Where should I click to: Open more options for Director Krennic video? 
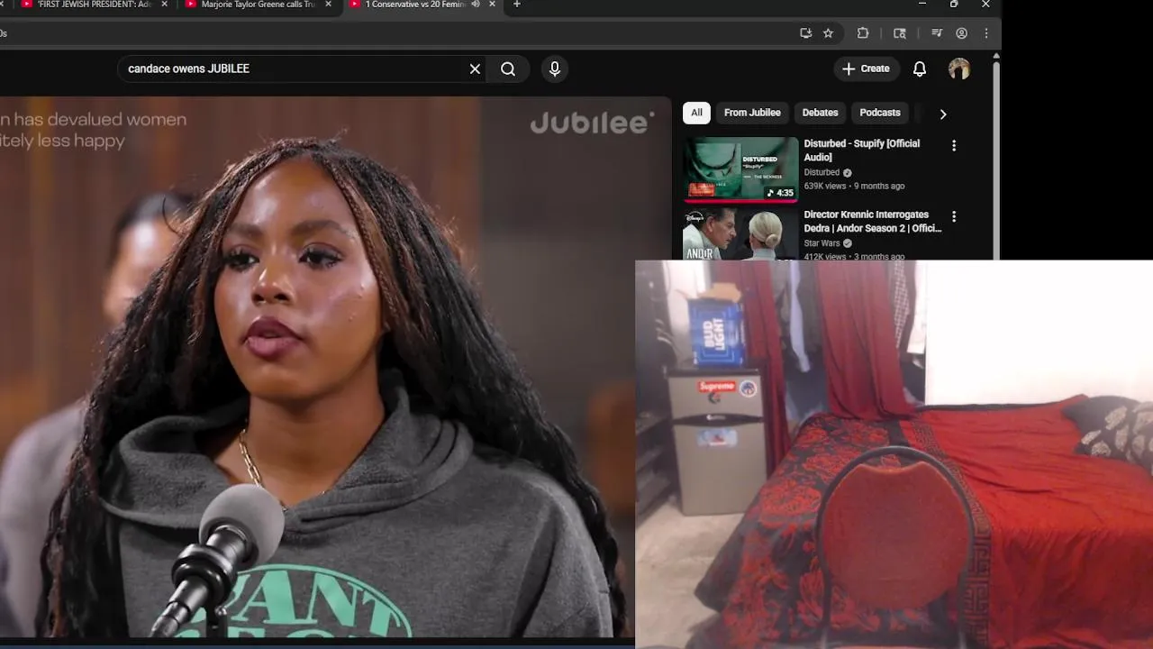954,216
